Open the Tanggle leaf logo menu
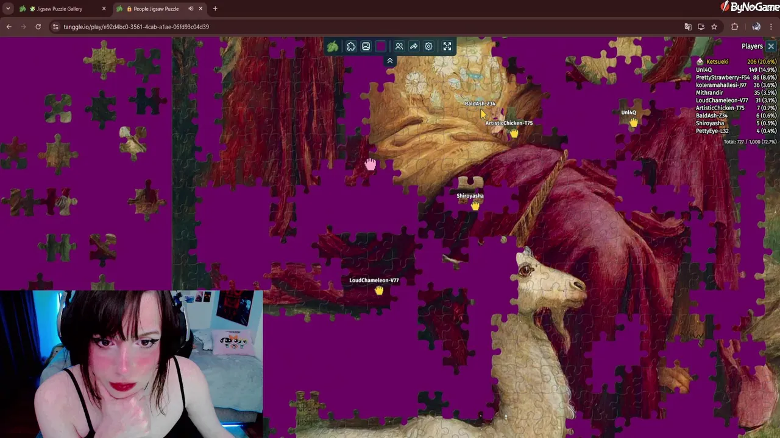Image resolution: width=780 pixels, height=438 pixels. (x=333, y=46)
